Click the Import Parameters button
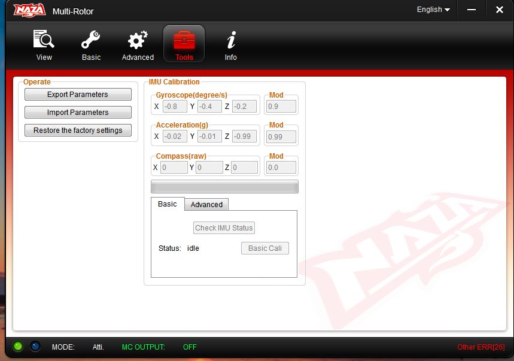The width and height of the screenshot is (514, 361). 78,113
